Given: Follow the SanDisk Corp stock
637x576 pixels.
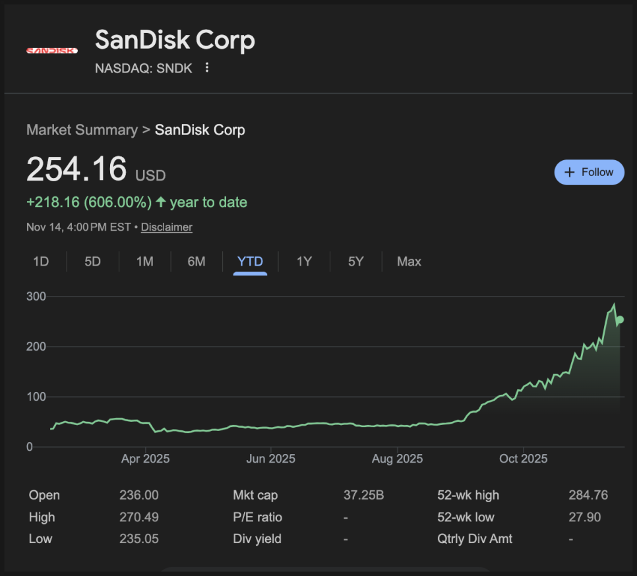Looking at the screenshot, I should point(589,172).
